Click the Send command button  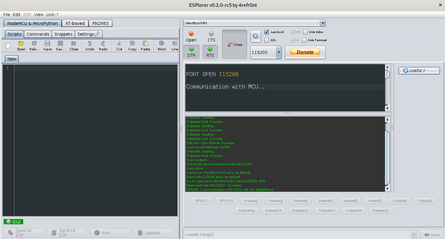coord(431,234)
